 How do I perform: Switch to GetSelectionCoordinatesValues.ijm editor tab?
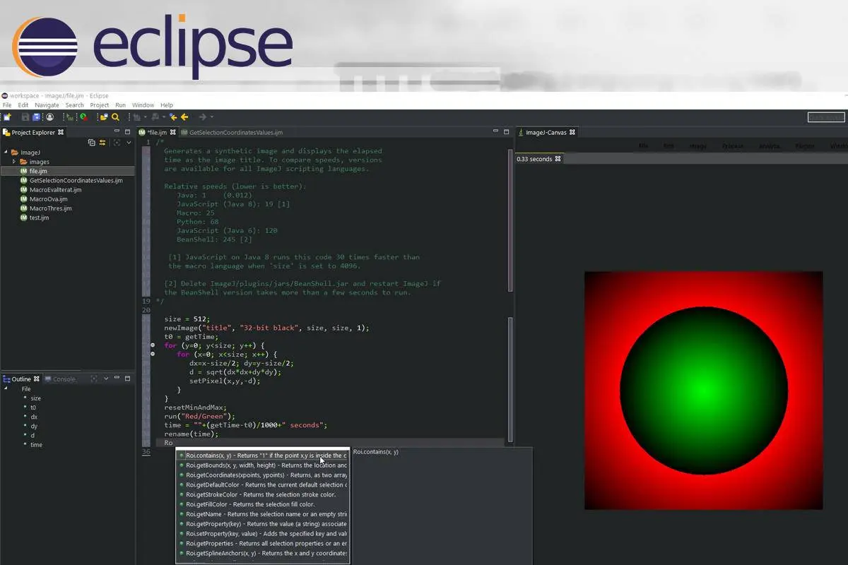[x=232, y=132]
